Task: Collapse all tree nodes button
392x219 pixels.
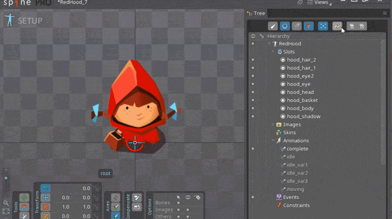Action: (x=362, y=26)
